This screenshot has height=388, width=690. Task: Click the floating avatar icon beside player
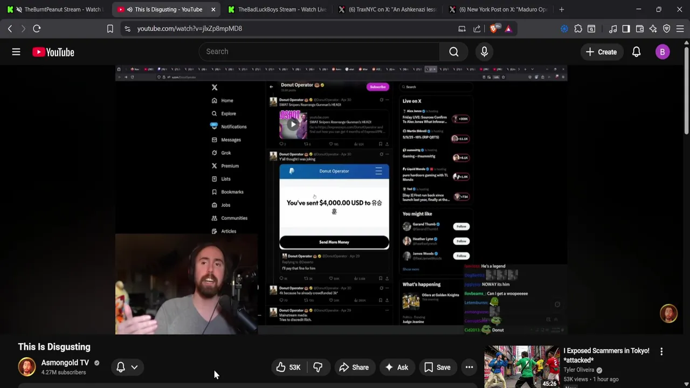[x=669, y=314]
